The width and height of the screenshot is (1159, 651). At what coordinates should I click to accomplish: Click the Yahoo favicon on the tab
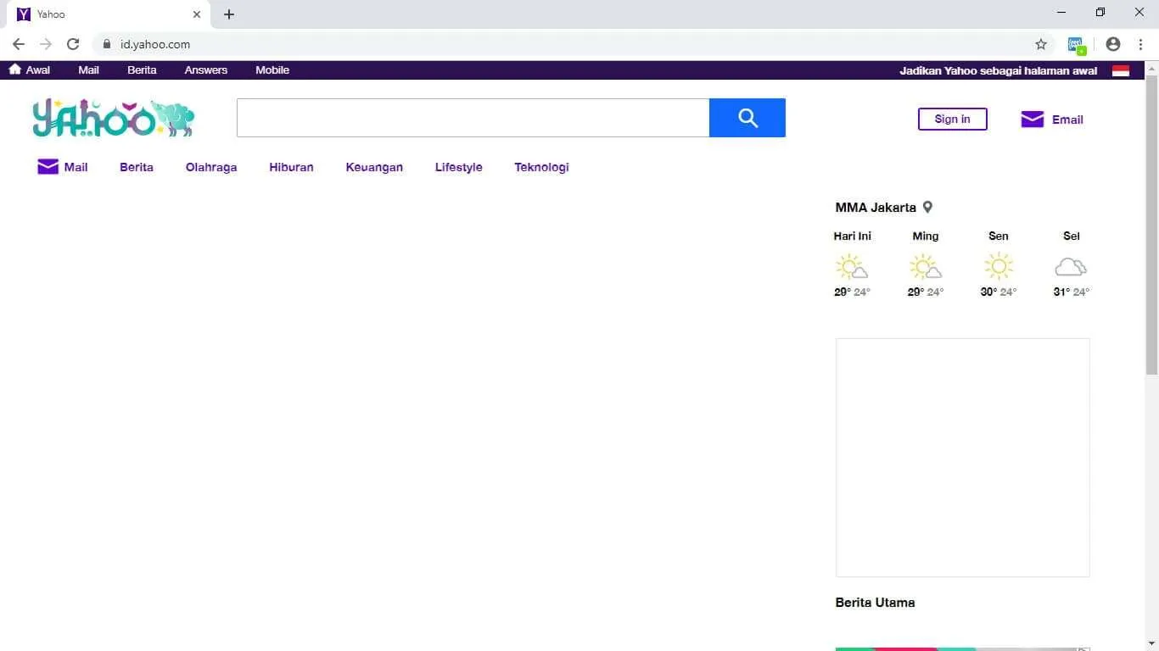(x=24, y=14)
